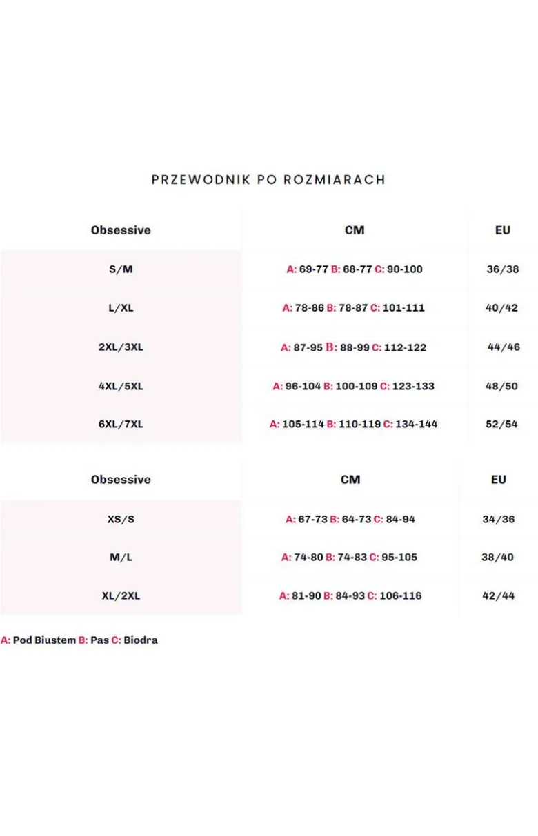Click the EU value 44/46

[504, 347]
